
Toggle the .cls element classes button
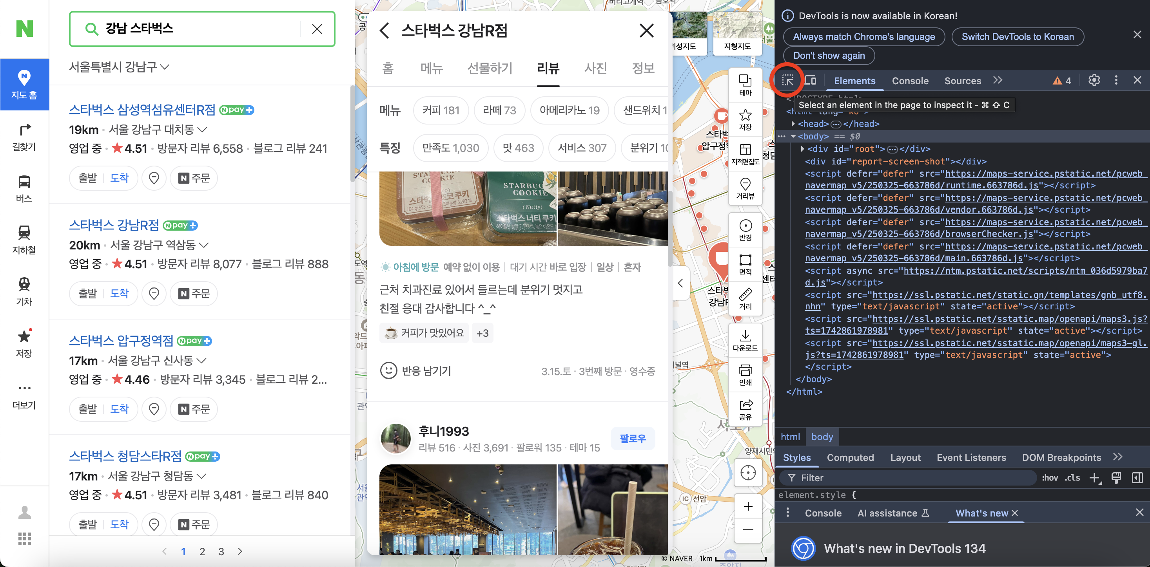point(1072,478)
